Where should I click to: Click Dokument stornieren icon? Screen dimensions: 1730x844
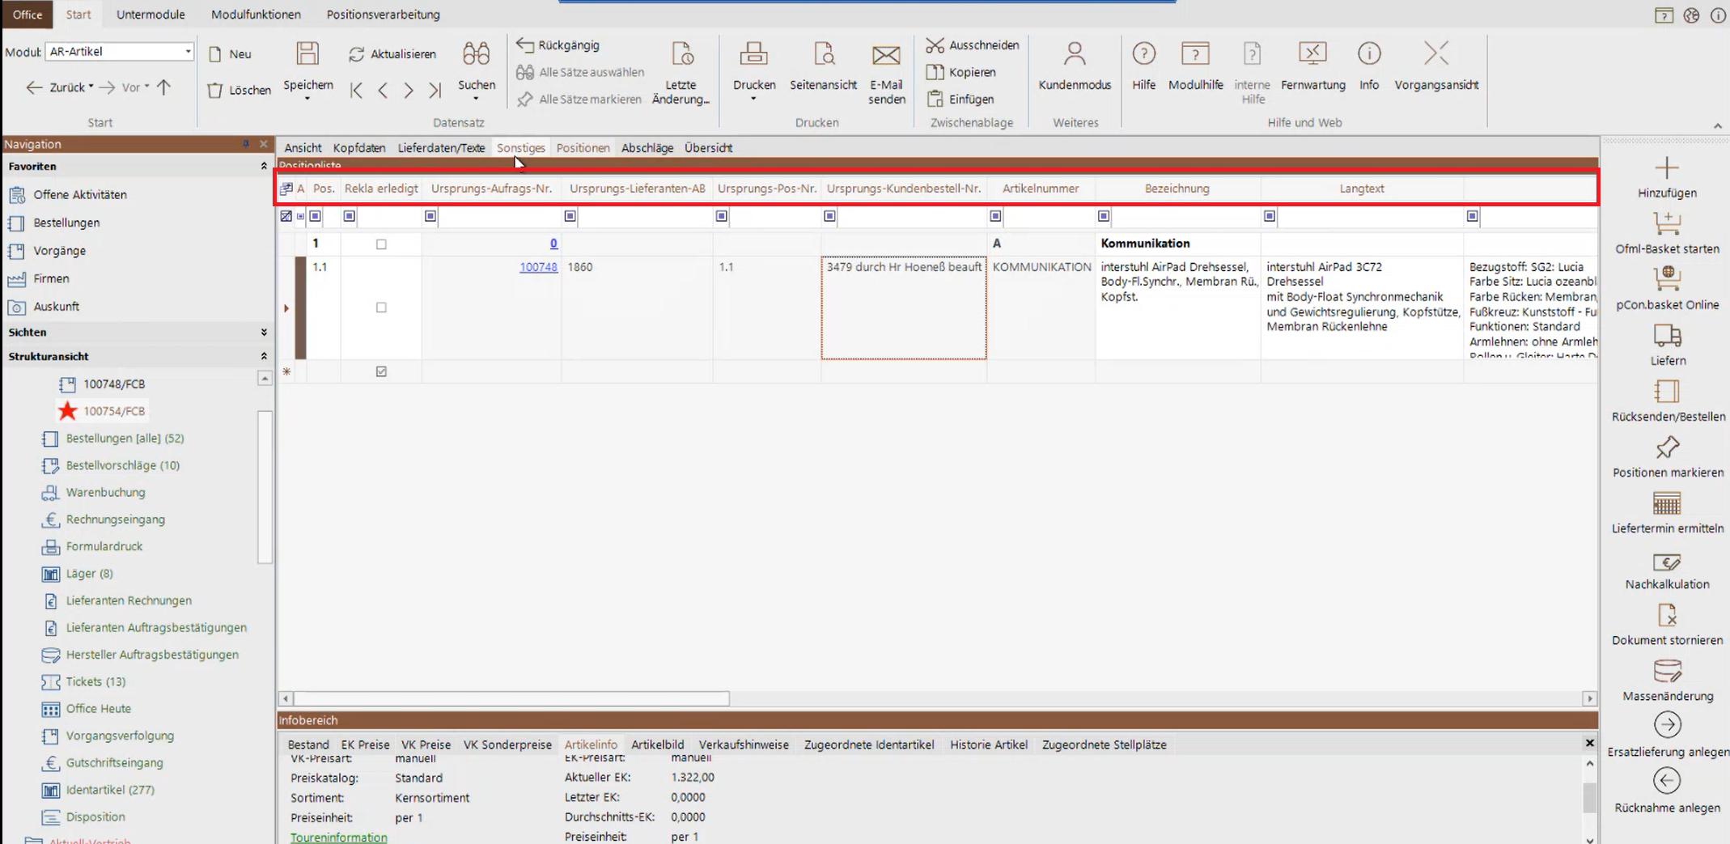[1667, 616]
